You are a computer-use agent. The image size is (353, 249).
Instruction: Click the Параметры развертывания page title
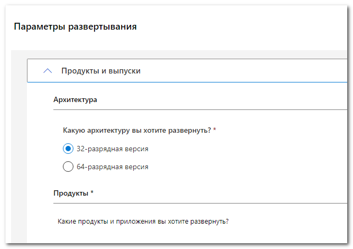[75, 26]
